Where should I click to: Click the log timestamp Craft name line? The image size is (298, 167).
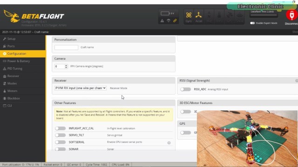point(26,32)
